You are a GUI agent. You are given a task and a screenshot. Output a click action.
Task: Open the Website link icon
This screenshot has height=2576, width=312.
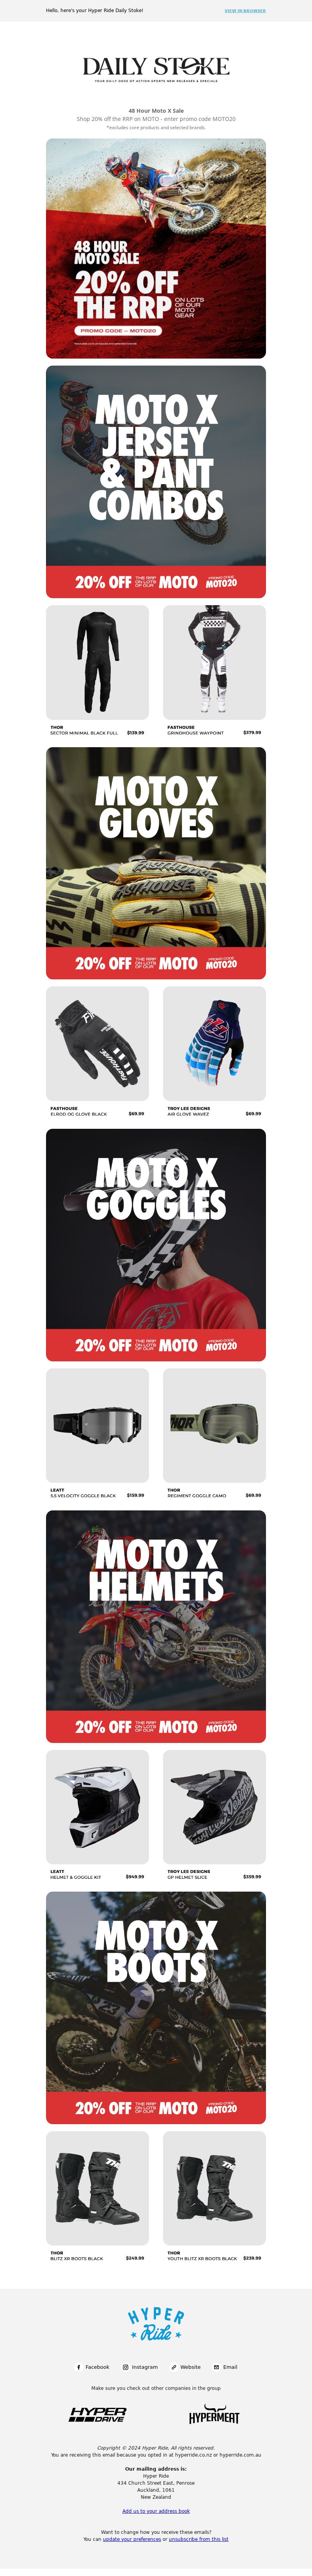click(174, 2367)
